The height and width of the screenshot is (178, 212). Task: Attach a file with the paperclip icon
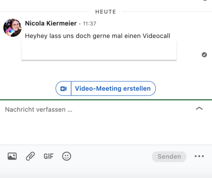30,156
